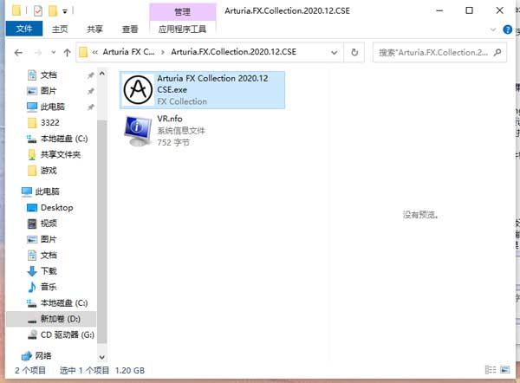
Task: Open the Help question mark icon
Action: click(x=507, y=29)
